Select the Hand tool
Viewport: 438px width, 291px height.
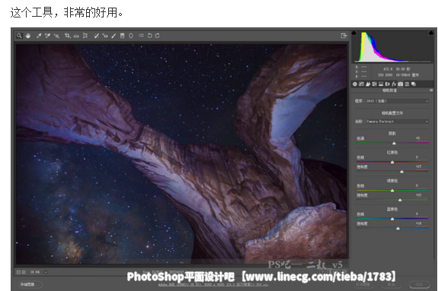pyautogui.click(x=28, y=36)
